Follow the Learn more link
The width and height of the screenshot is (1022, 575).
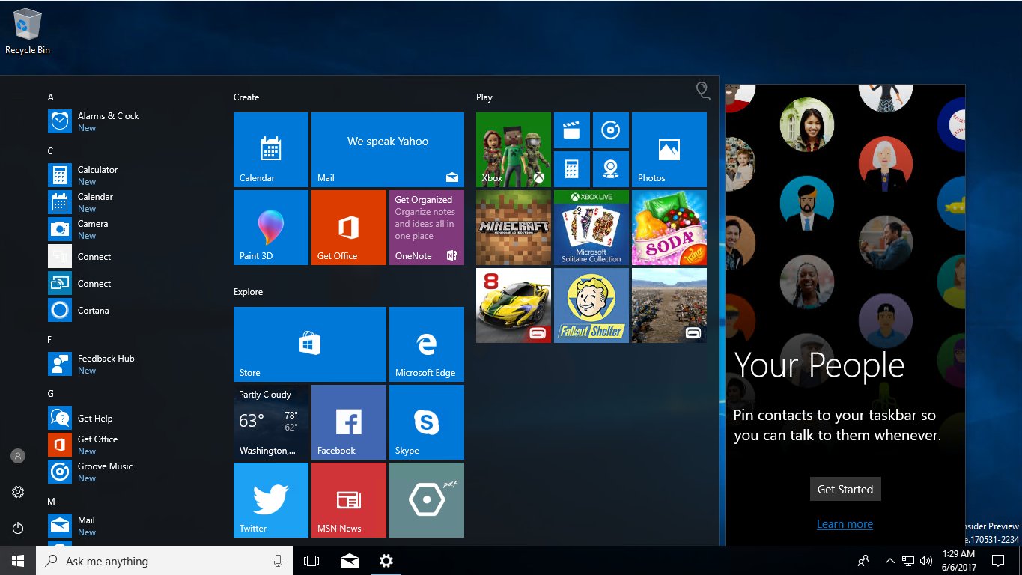845,524
